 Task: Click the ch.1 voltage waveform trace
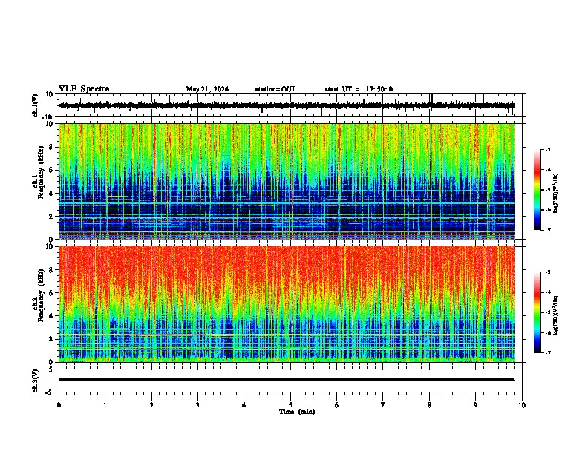click(287, 105)
